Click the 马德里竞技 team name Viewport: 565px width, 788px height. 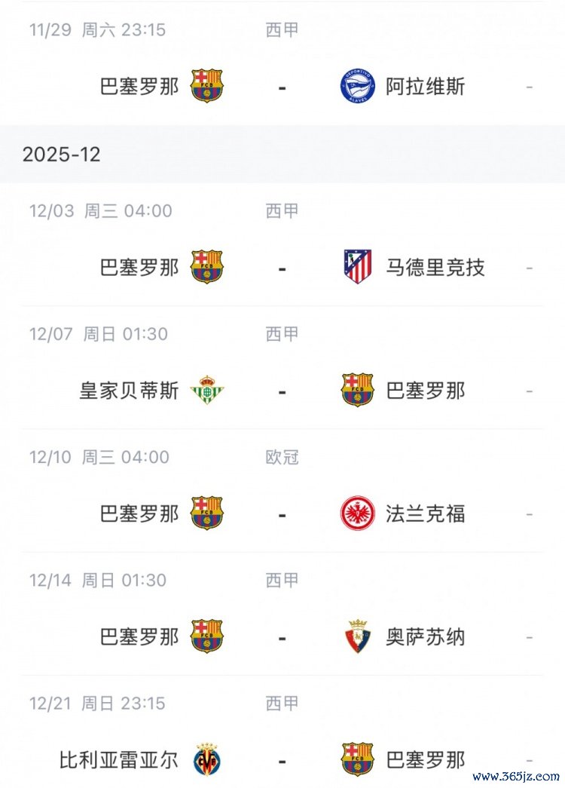pyautogui.click(x=435, y=267)
